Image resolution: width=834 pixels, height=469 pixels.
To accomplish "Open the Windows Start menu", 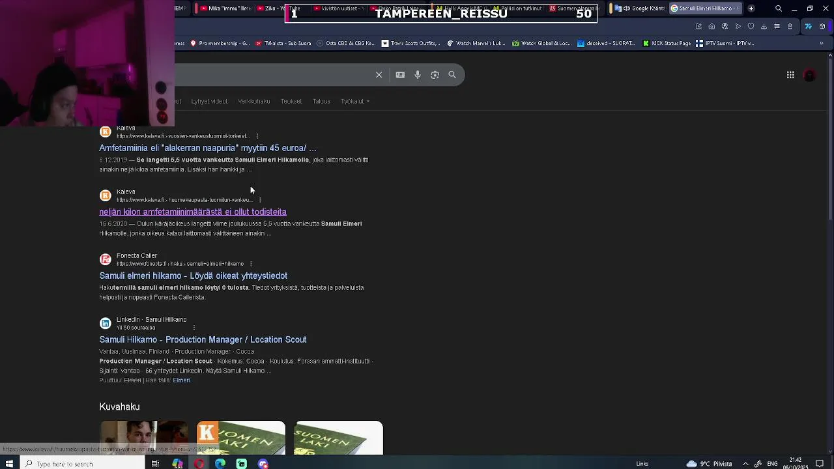I will pos(9,464).
